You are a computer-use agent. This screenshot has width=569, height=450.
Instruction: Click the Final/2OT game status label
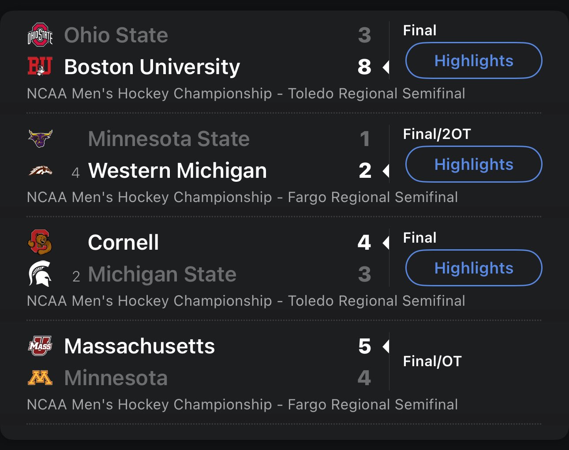point(437,134)
